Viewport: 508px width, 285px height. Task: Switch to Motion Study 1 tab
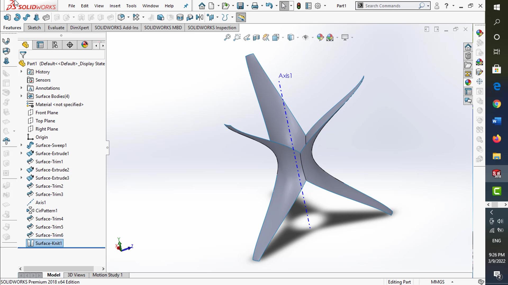point(107,275)
